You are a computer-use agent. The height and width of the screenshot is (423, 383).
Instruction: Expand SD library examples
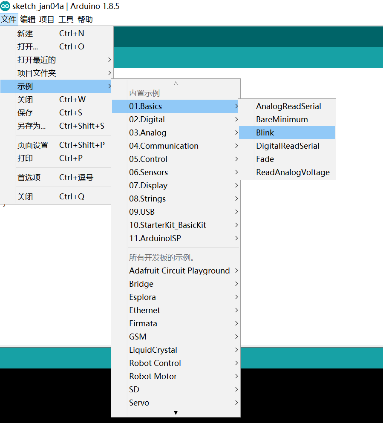point(176,390)
